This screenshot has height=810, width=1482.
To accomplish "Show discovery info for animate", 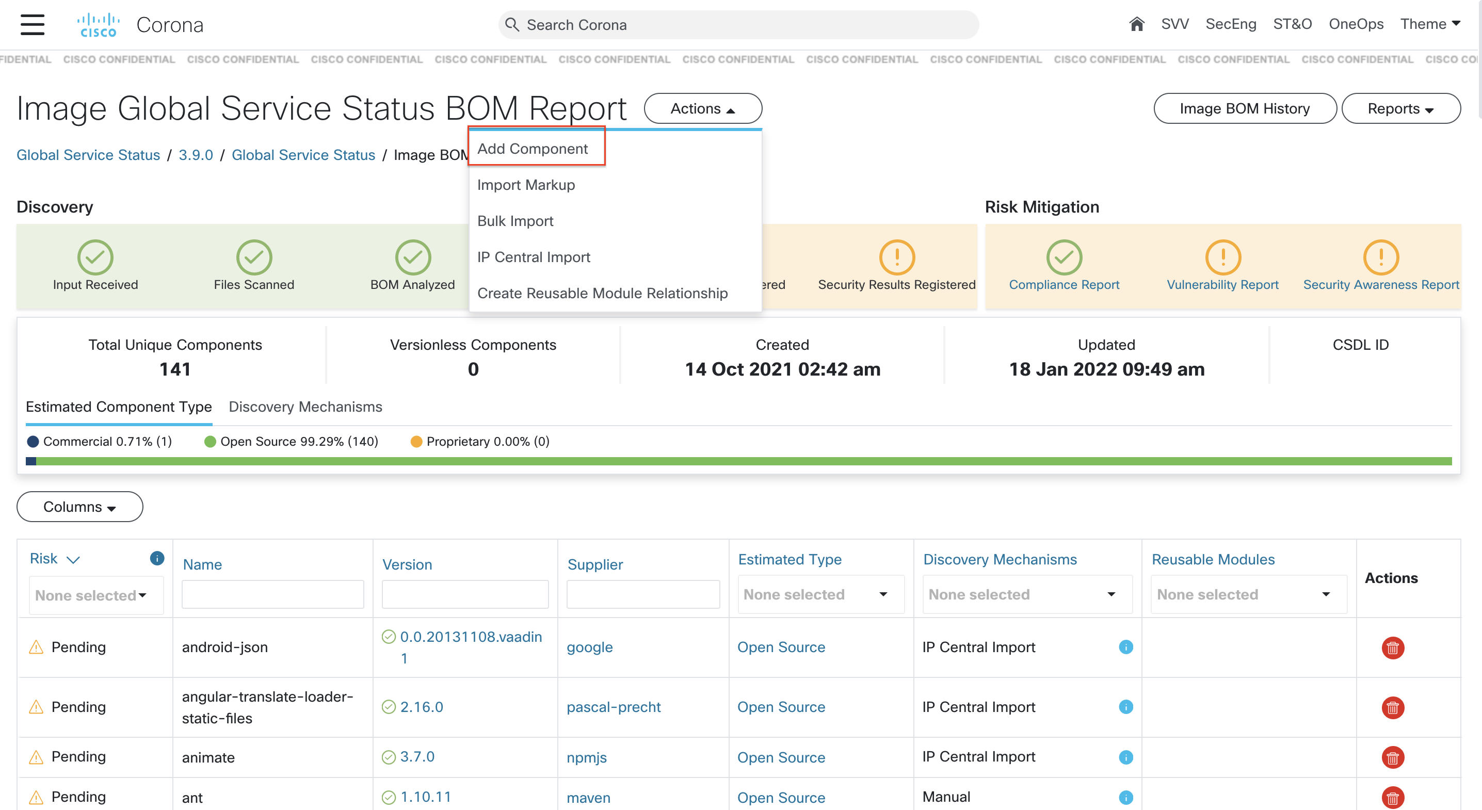I will (x=1126, y=757).
